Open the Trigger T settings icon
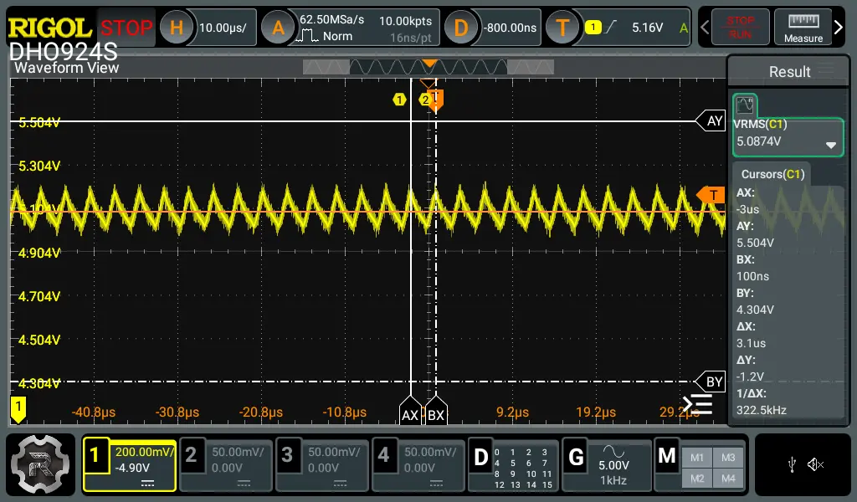Image resolution: width=857 pixels, height=502 pixels. [x=562, y=28]
